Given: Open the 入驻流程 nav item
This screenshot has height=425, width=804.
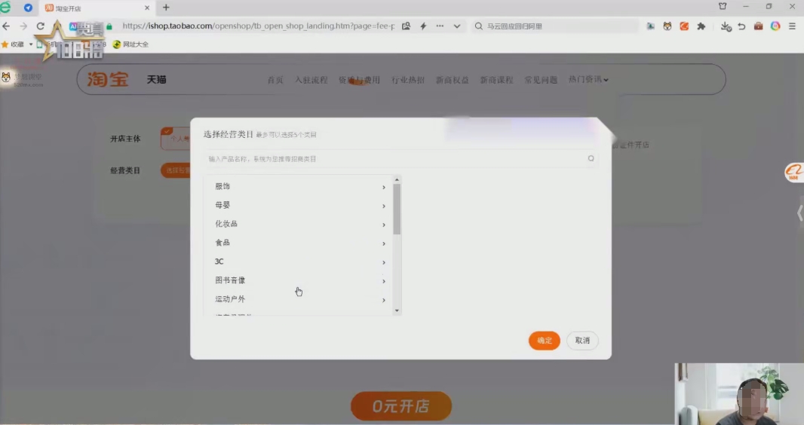Looking at the screenshot, I should 311,80.
